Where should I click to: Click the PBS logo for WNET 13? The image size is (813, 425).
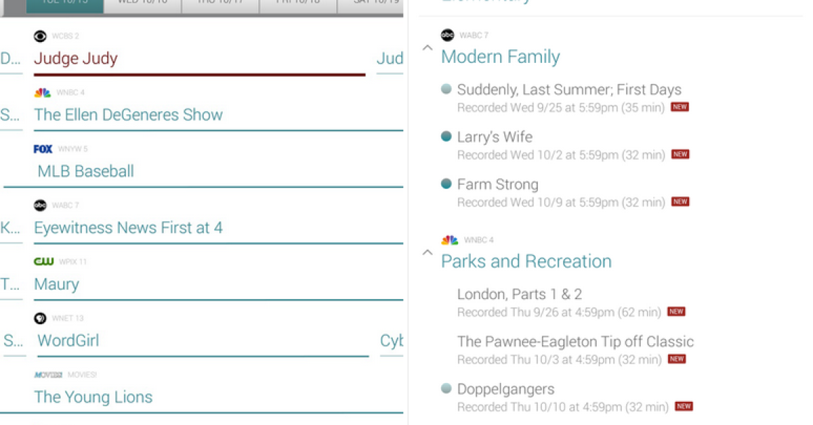[x=40, y=318]
